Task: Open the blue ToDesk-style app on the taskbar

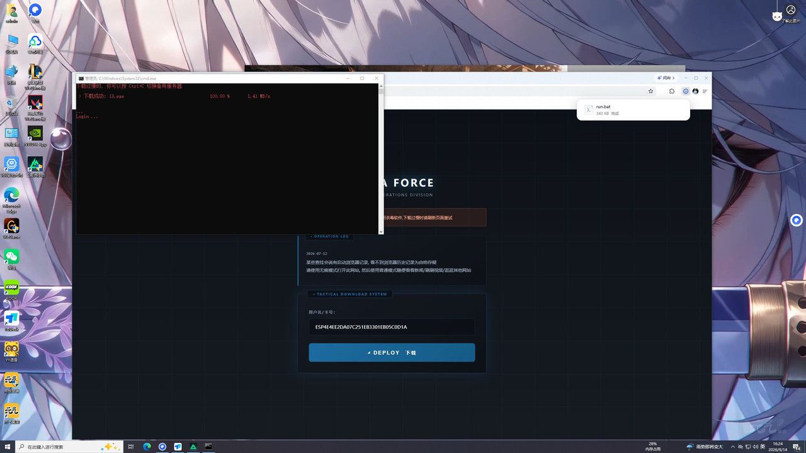Action: pos(178,447)
